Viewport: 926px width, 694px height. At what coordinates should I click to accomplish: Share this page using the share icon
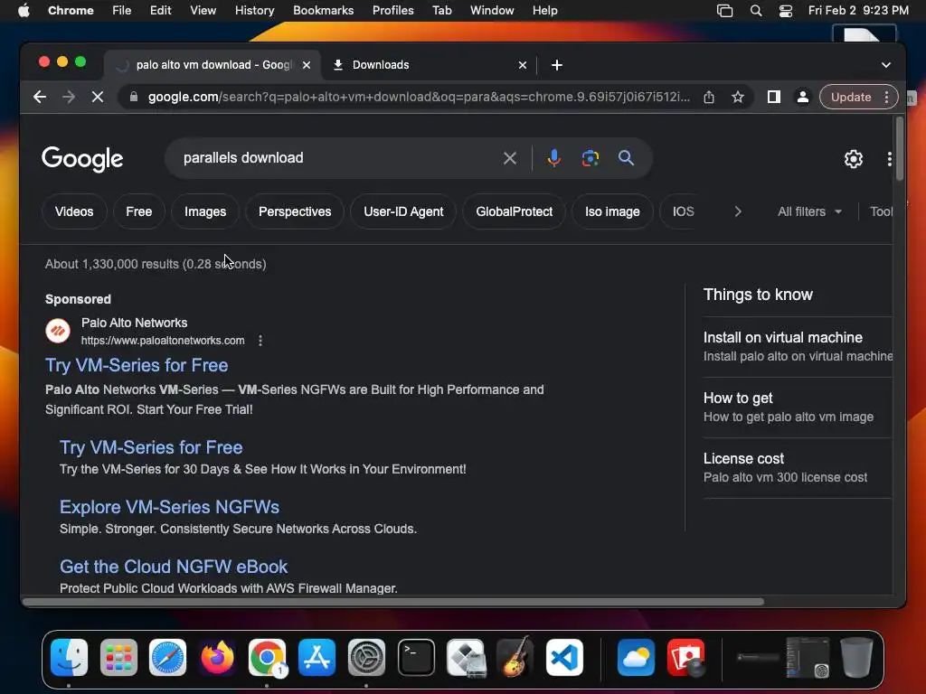pyautogui.click(x=709, y=97)
